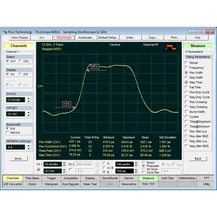Choose Narrow bandwidth
The width and height of the screenshot is (217, 217).
point(7,132)
